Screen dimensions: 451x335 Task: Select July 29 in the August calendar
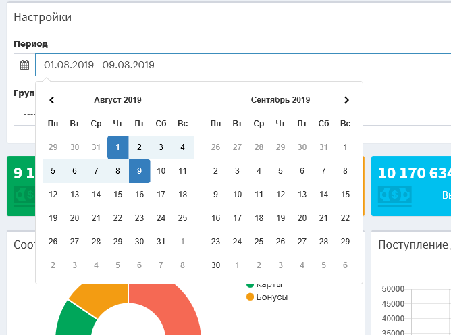pyautogui.click(x=53, y=147)
